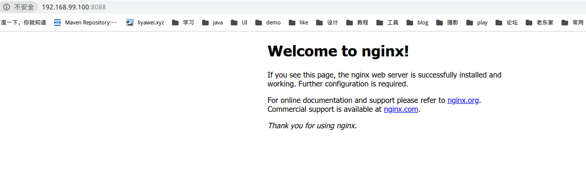Click the folder icon beside 常用
The width and height of the screenshot is (586, 195).
565,22
